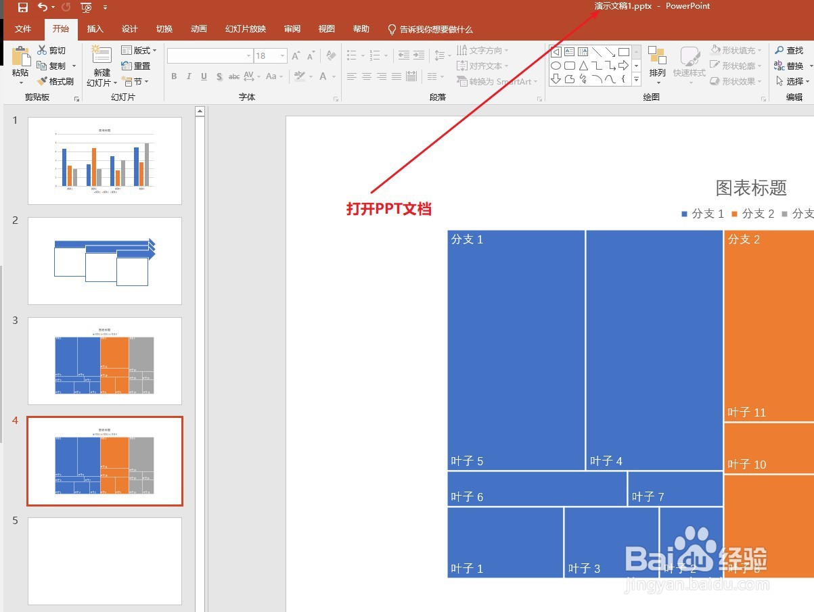The width and height of the screenshot is (814, 612).
Task: Click the Save icon in quick access toolbar
Action: 23,7
